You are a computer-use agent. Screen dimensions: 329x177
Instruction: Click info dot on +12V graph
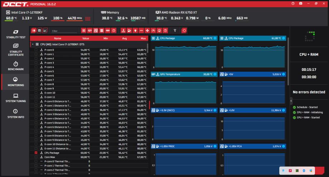pyautogui.click(x=284, y=110)
